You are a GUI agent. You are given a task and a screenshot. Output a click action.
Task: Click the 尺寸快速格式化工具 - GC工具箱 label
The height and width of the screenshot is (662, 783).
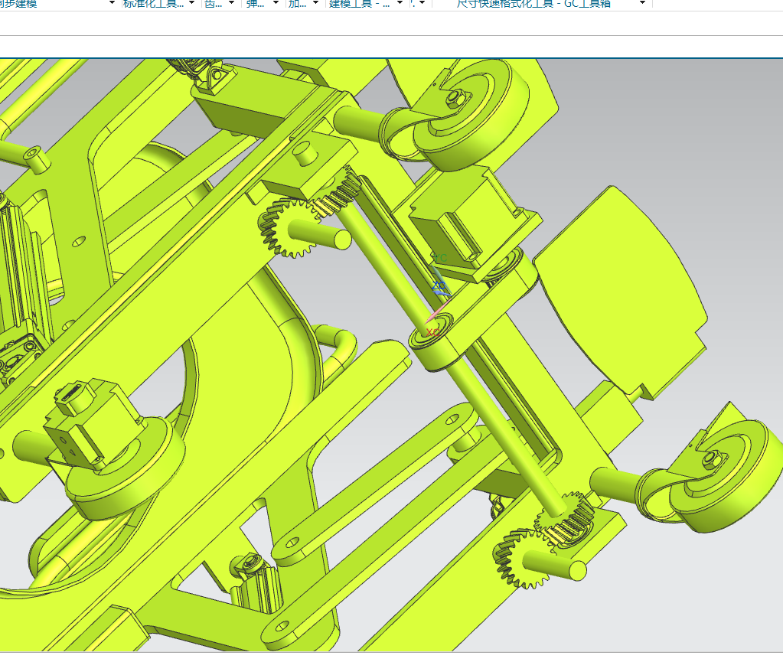[533, 4]
